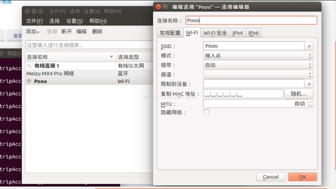The width and height of the screenshot is (336, 189).
Task: Adjust the MTU stepper arrows
Action: 310,104
